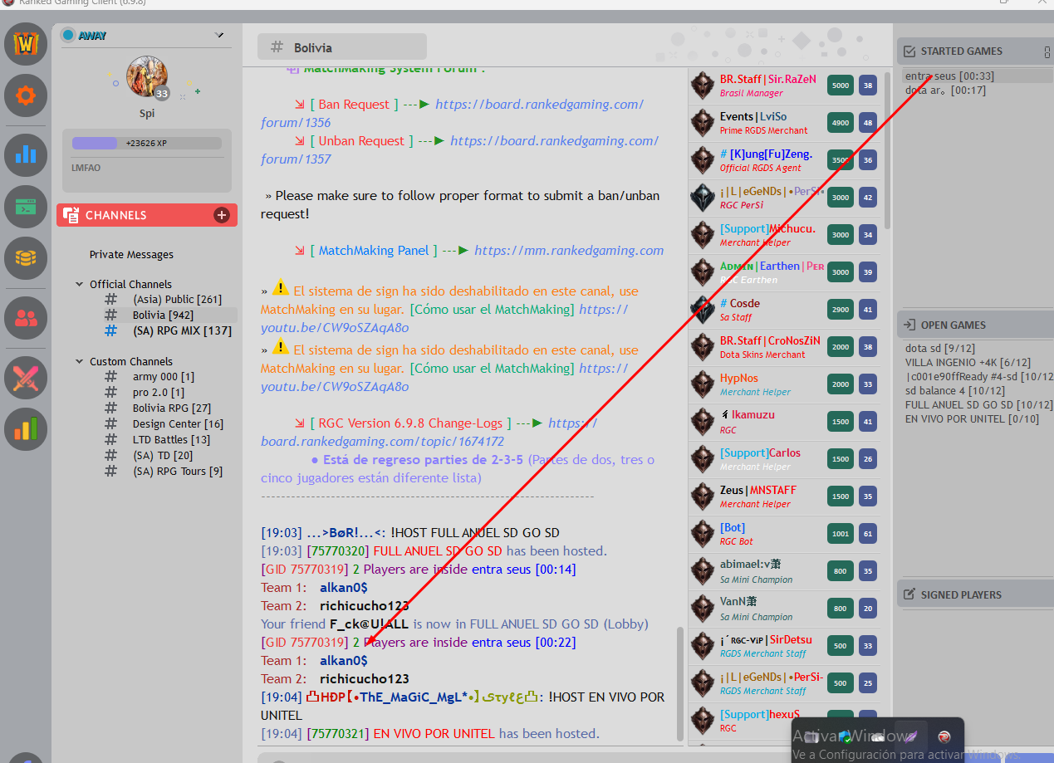
Task: Open the green console terminal icon
Action: point(26,207)
